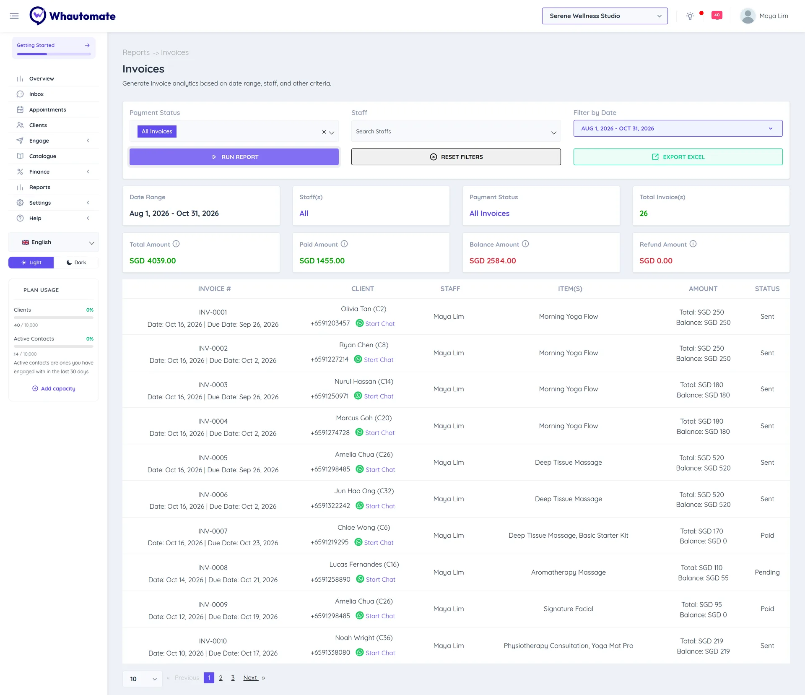805x695 pixels.
Task: Clear the All Invoices filter with X
Action: point(324,132)
